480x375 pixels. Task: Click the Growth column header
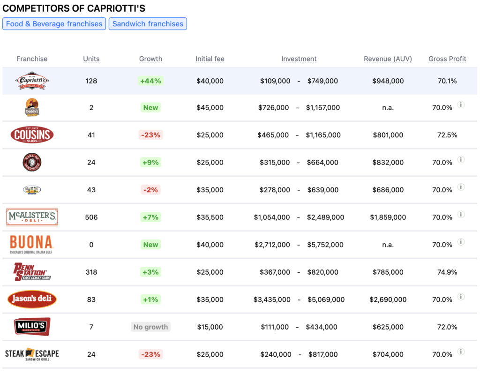click(150, 59)
